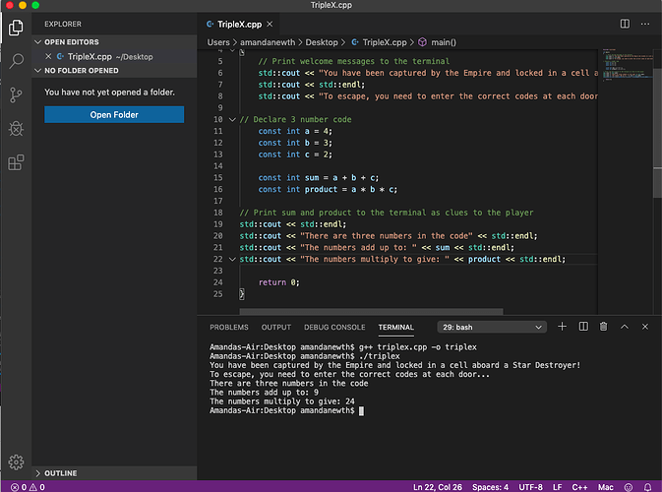
Task: Switch to the Output tab
Action: click(x=276, y=328)
